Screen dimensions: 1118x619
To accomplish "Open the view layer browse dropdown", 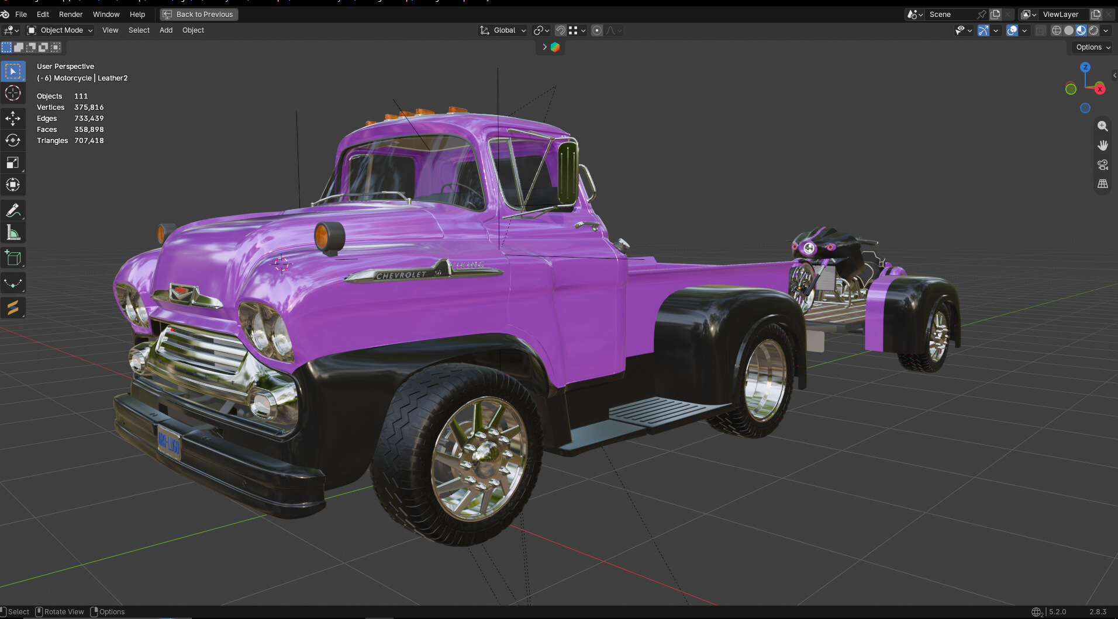I will 1029,14.
